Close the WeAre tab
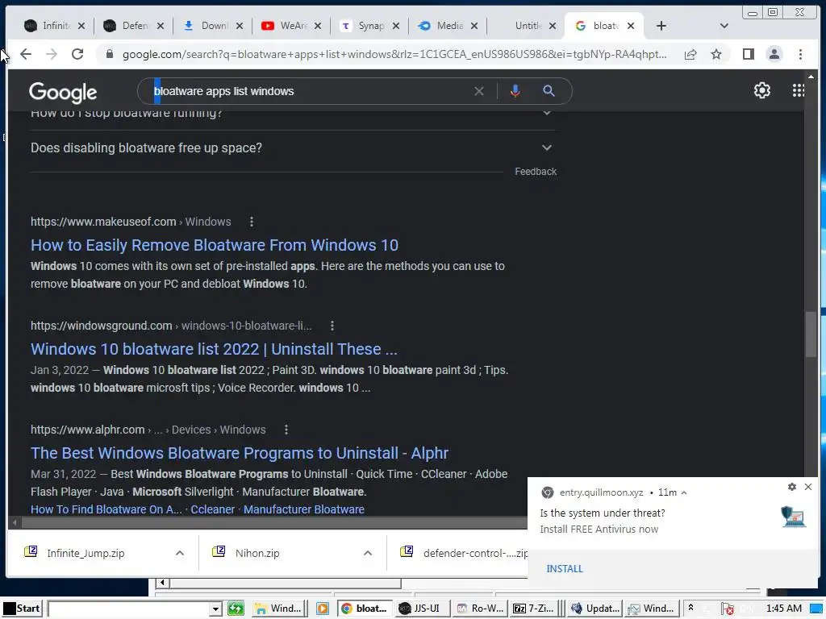Viewport: 826px width, 619px height. coord(318,26)
